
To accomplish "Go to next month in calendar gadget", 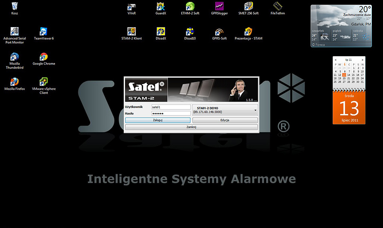I will (x=362, y=60).
